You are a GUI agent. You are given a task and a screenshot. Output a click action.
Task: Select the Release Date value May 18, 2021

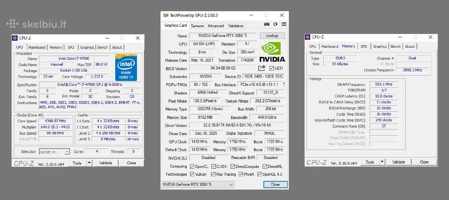click(x=202, y=60)
